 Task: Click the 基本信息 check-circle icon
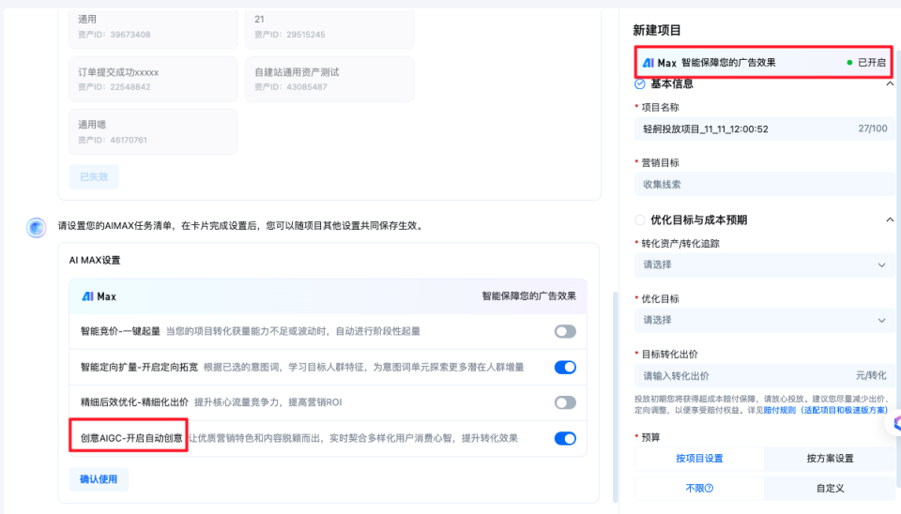click(x=639, y=83)
